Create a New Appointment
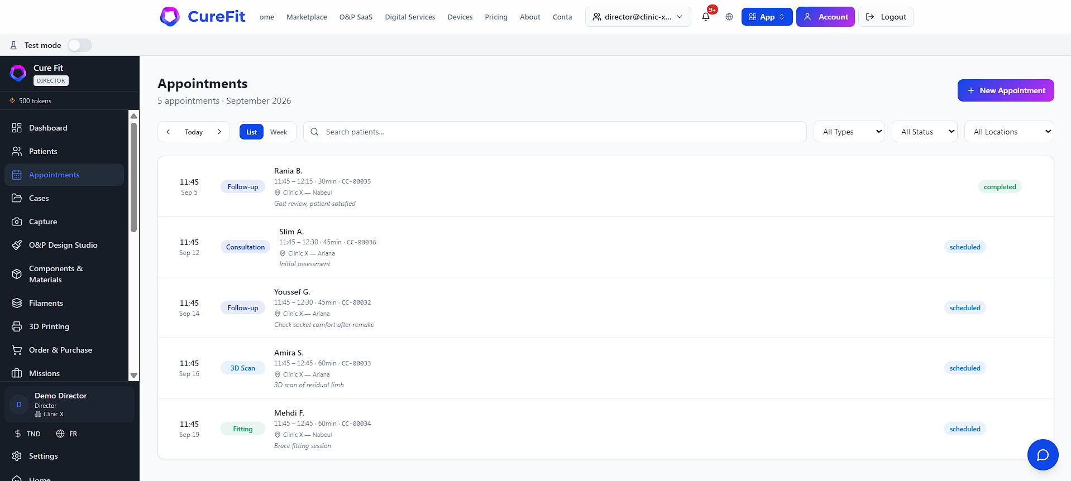 (1006, 90)
